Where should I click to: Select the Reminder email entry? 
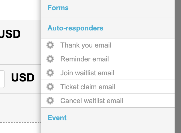85,59
